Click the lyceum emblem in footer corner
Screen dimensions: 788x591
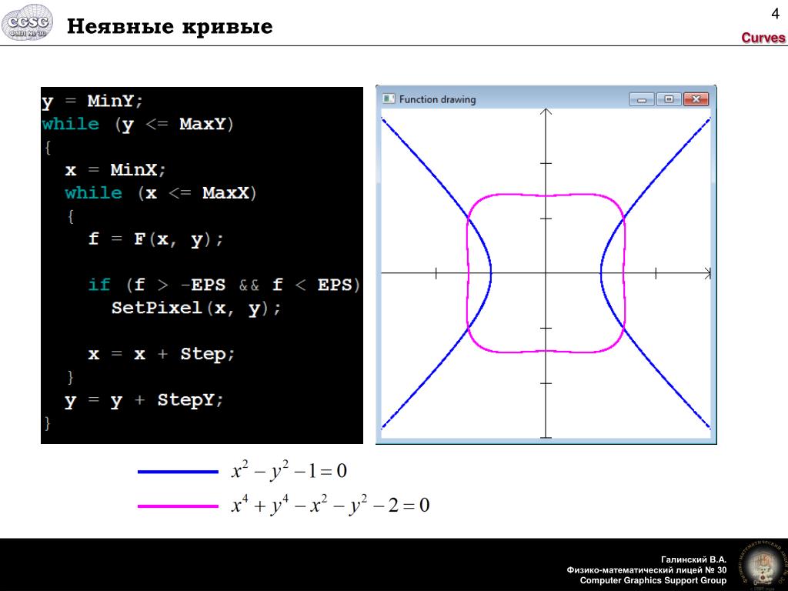click(x=763, y=565)
